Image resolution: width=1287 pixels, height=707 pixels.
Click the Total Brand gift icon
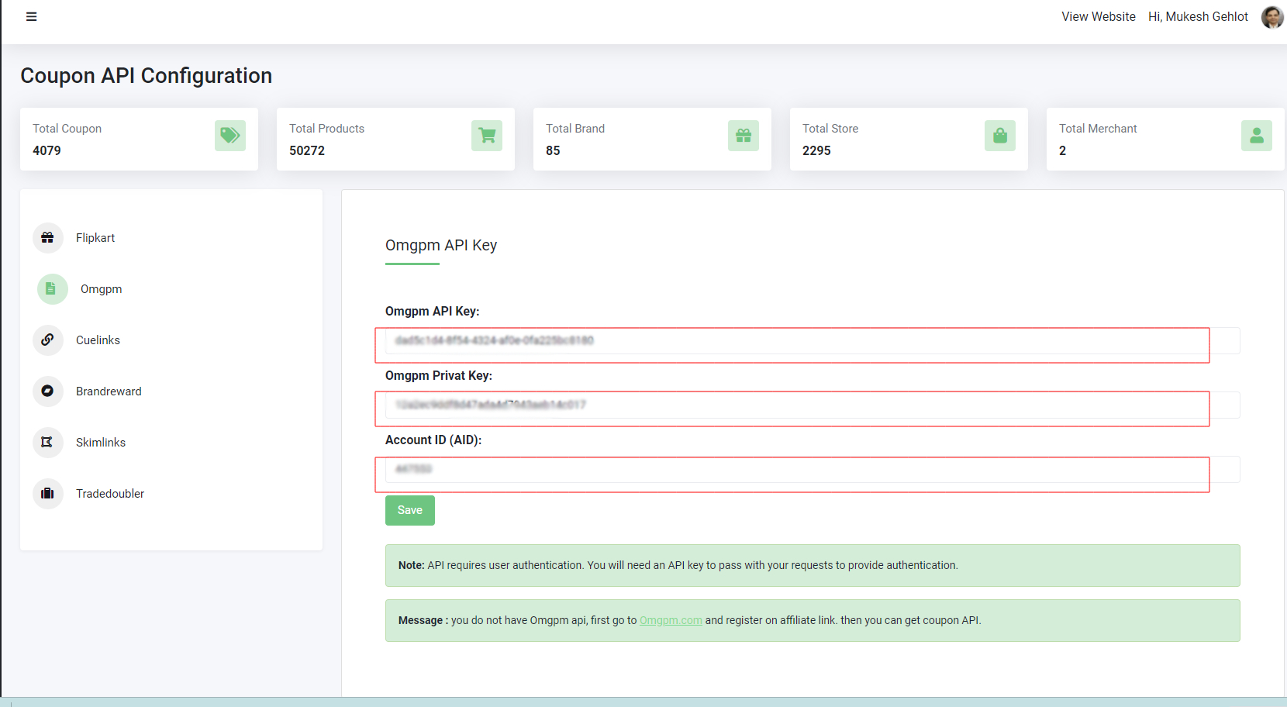(x=744, y=136)
